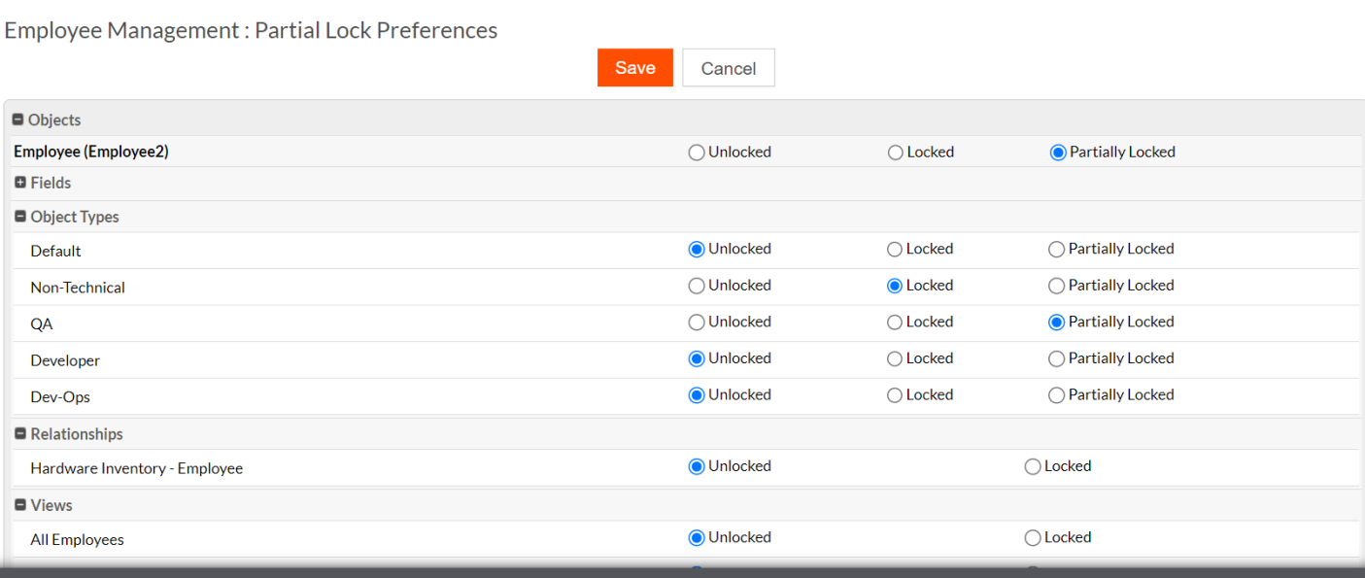This screenshot has height=578, width=1365.
Task: Lock the Hardware Inventory - Employee relationship
Action: pyautogui.click(x=1033, y=467)
